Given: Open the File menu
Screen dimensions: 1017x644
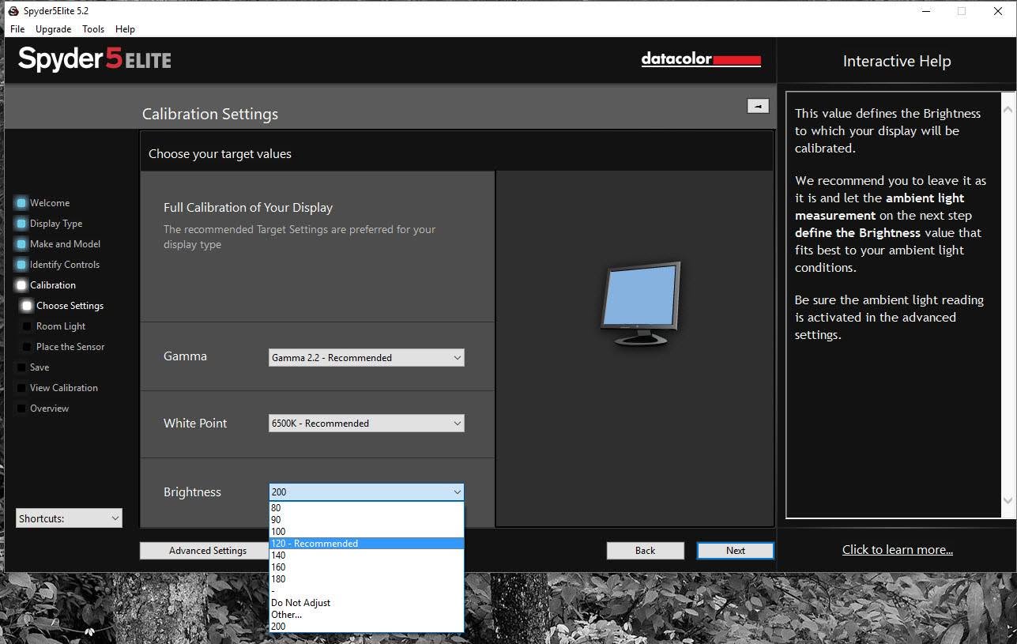Looking at the screenshot, I should pyautogui.click(x=17, y=29).
